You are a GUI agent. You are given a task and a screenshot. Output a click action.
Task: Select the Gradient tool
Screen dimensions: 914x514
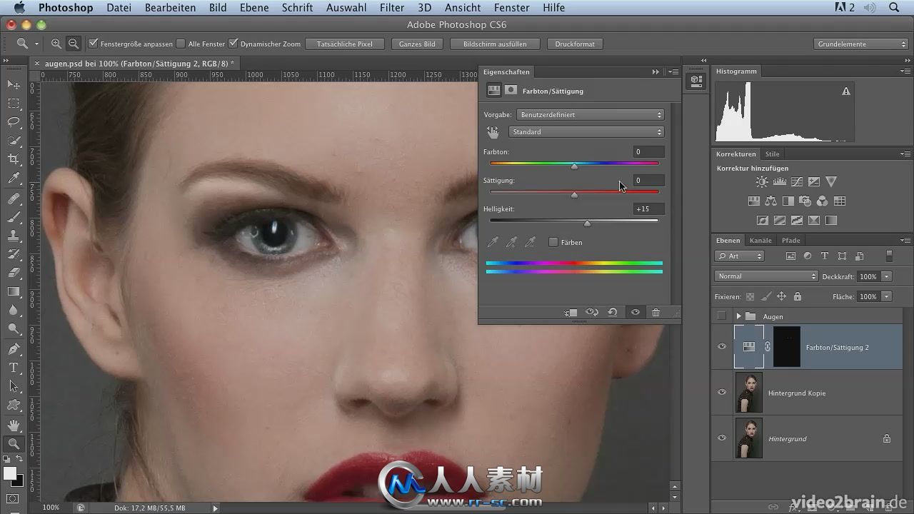tap(14, 291)
